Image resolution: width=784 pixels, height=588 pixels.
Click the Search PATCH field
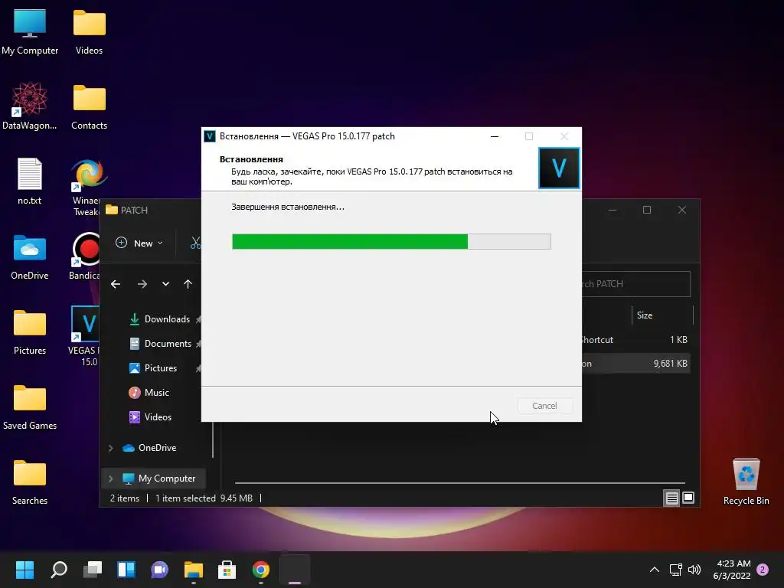click(x=636, y=283)
